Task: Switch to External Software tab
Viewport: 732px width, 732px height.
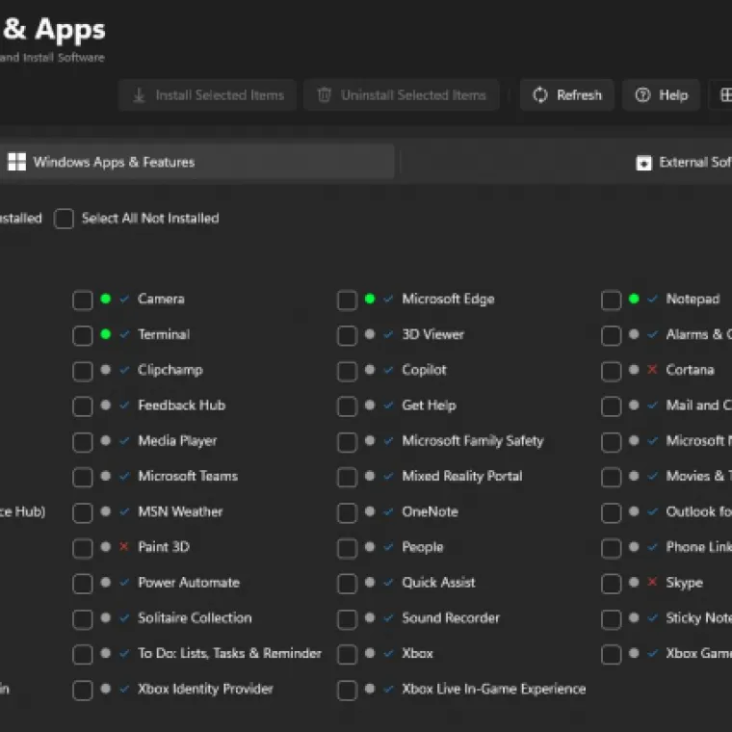Action: [684, 163]
